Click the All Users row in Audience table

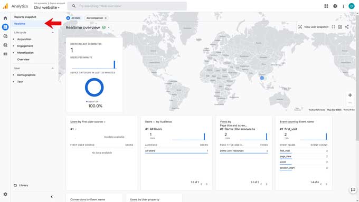click(176, 151)
